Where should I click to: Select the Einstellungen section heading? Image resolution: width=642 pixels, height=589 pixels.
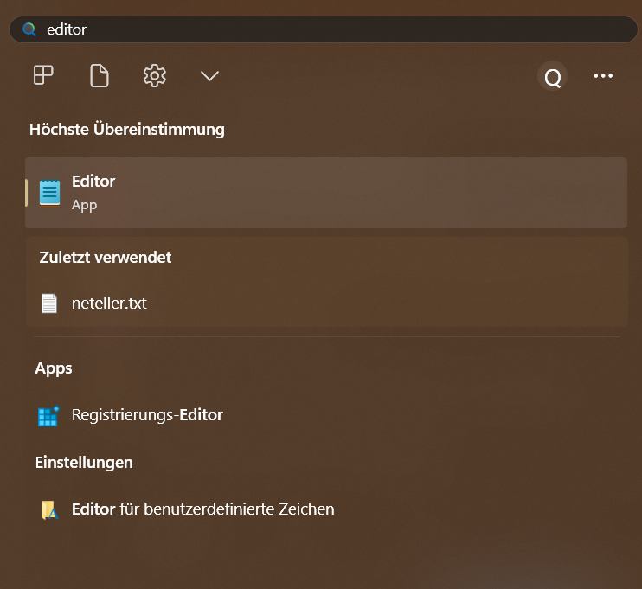(84, 463)
